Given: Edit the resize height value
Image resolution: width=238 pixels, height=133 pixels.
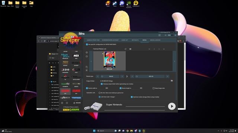Looking at the screenshot, I should pyautogui.click(x=141, y=88).
